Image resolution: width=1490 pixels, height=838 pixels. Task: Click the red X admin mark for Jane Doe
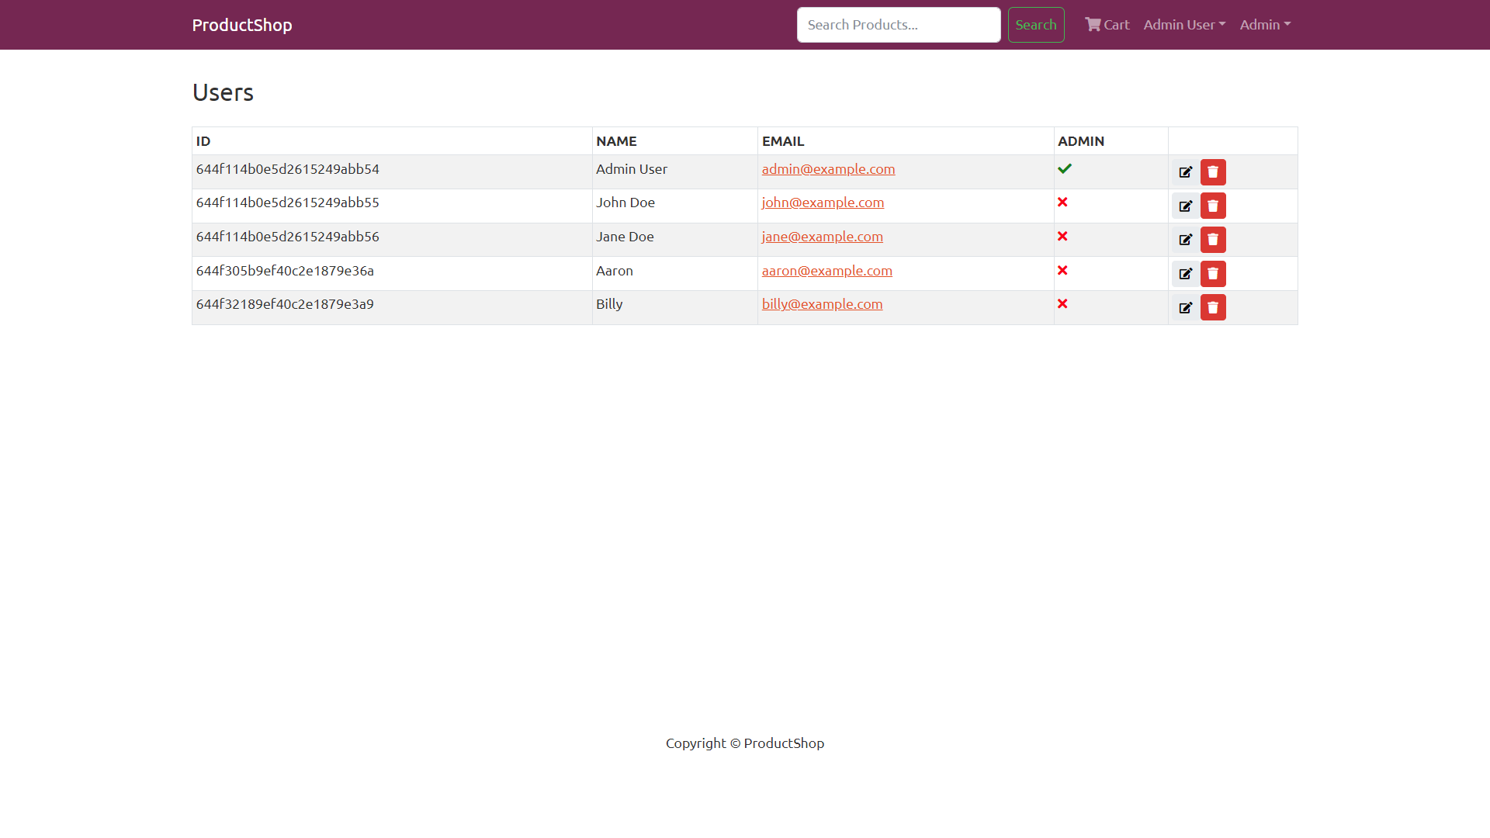1062,237
